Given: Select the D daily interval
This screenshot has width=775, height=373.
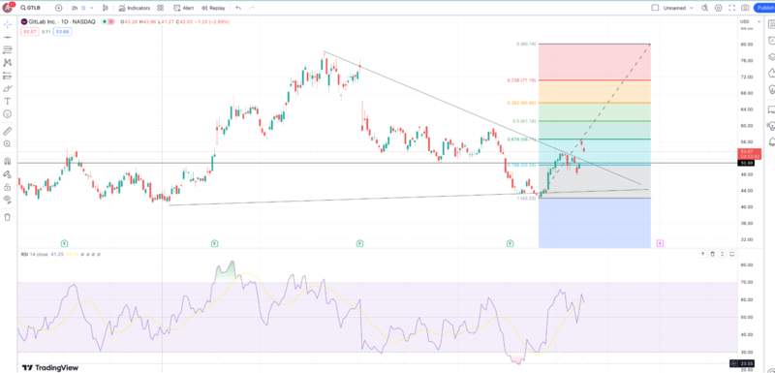Looking at the screenshot, I should click(83, 8).
